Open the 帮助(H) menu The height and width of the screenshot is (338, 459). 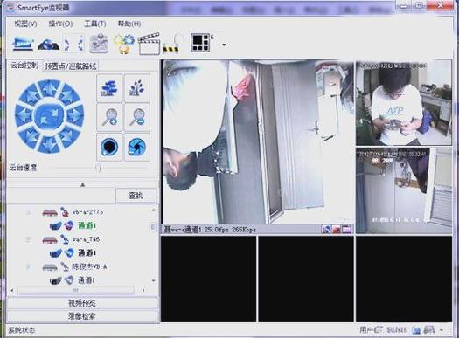coord(129,24)
